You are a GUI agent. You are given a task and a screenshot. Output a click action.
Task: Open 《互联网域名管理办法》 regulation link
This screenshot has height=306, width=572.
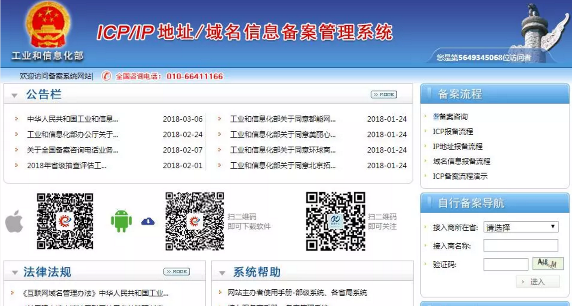click(95, 293)
